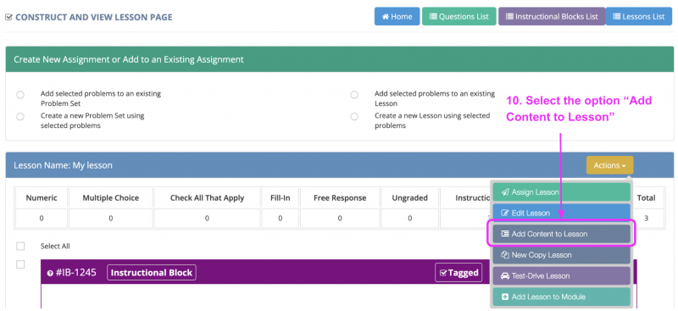Click the checkmark icon beside the page title
Image resolution: width=678 pixels, height=311 pixels.
click(x=8, y=18)
